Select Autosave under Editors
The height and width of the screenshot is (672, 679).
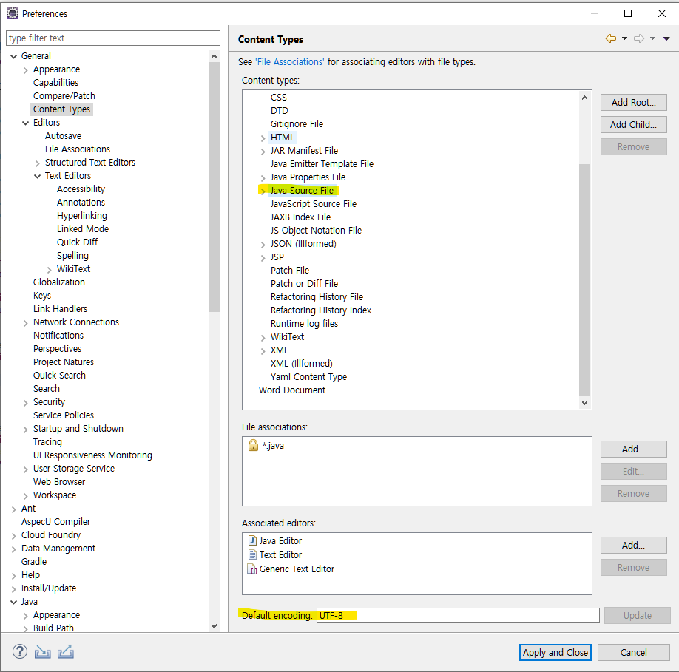[x=63, y=135]
